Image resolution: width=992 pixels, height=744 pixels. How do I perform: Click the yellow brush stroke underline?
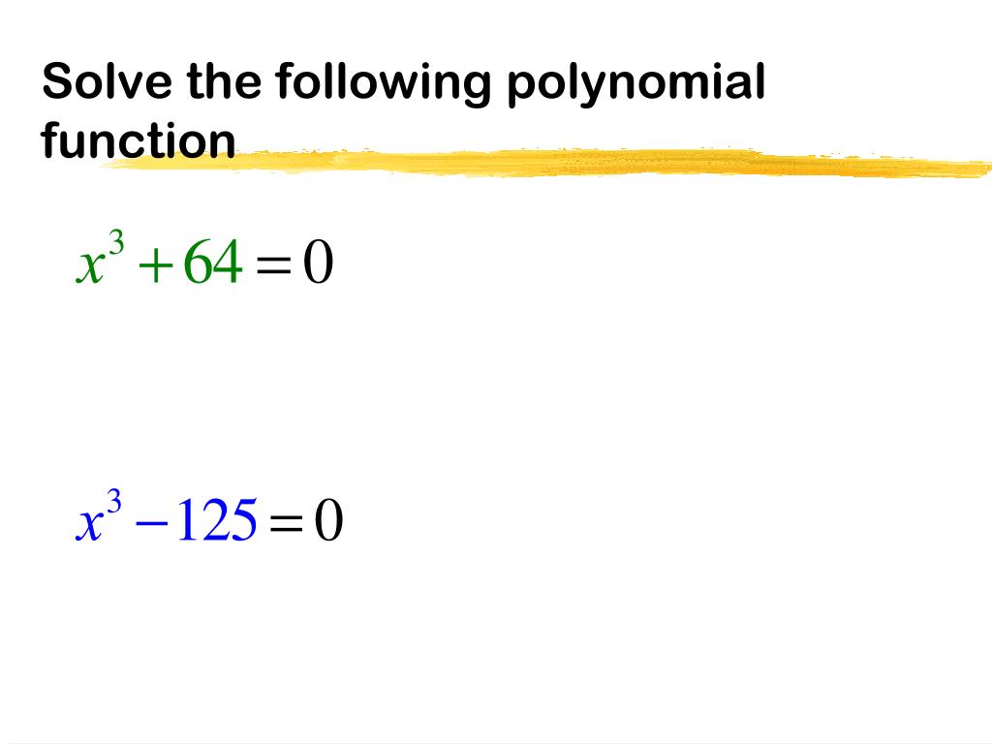pyautogui.click(x=547, y=162)
